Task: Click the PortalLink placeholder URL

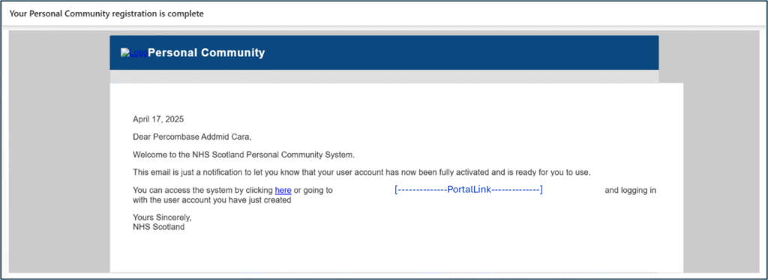Action: click(468, 190)
